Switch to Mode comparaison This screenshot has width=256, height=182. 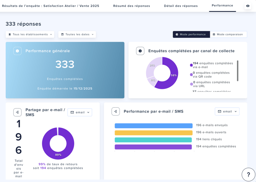click(x=228, y=34)
